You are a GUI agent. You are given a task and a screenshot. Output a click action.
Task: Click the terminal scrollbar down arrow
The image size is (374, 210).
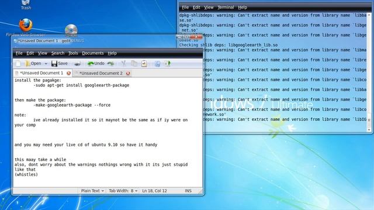pos(369,129)
